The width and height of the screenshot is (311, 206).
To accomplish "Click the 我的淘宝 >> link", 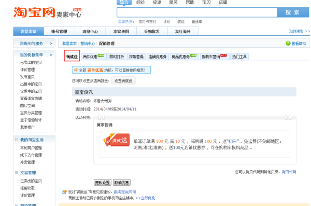I will point(299,31).
